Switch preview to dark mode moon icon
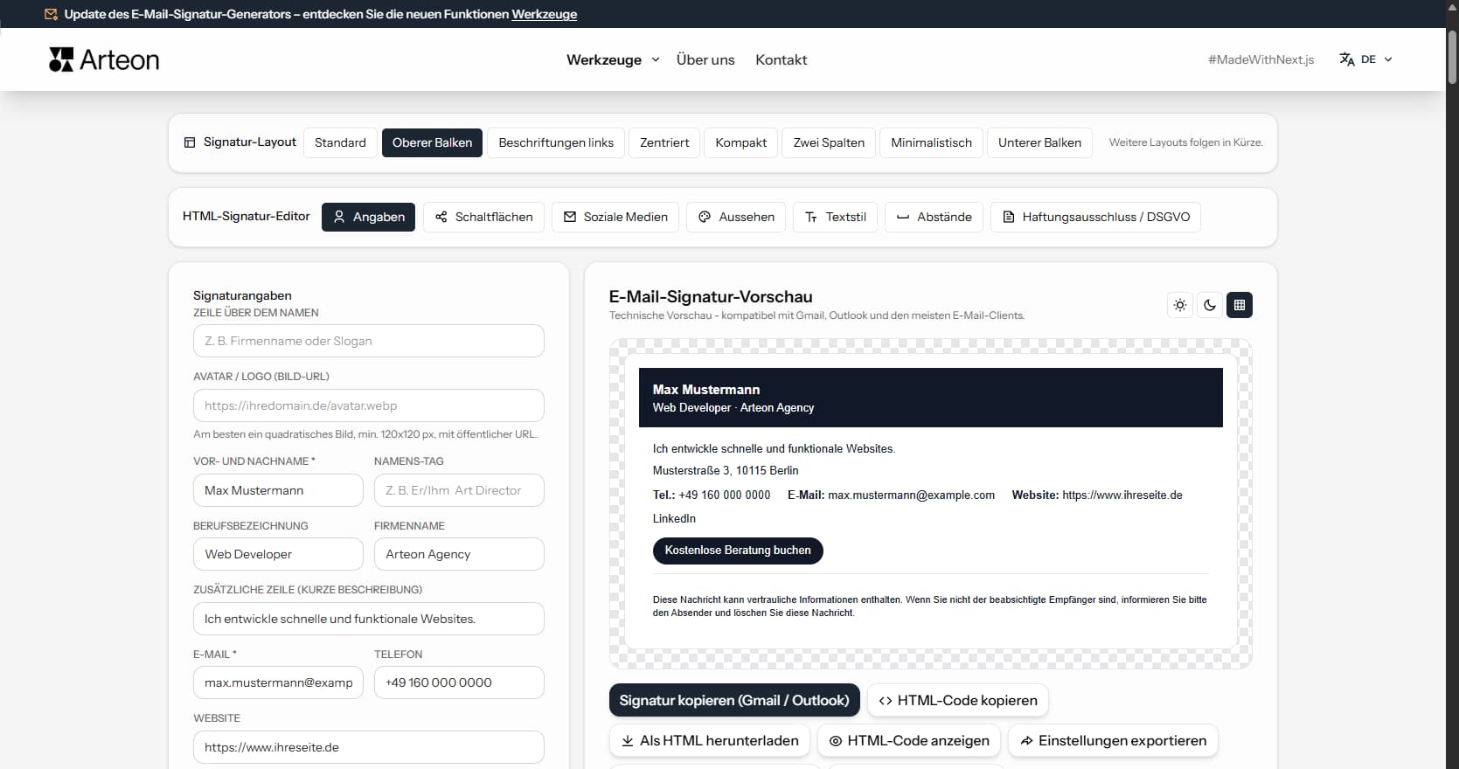 1210,305
